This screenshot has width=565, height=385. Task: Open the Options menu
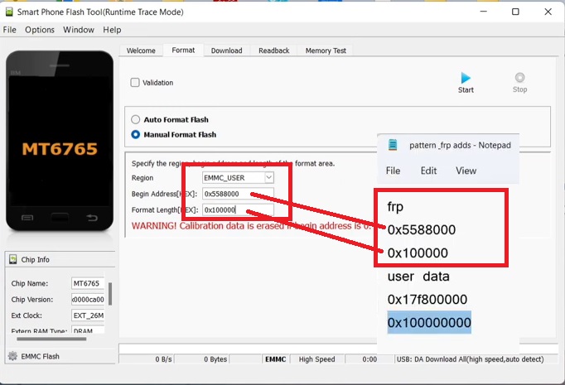pyautogui.click(x=40, y=30)
